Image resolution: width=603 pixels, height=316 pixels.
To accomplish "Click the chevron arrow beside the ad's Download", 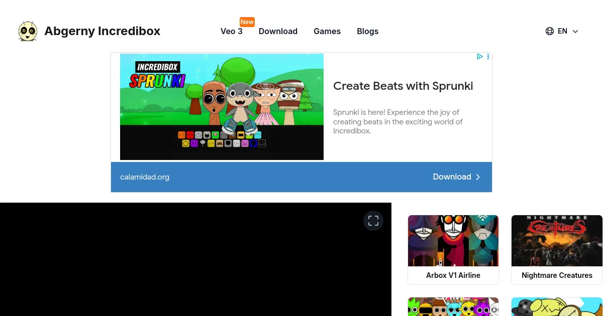I will tap(478, 177).
